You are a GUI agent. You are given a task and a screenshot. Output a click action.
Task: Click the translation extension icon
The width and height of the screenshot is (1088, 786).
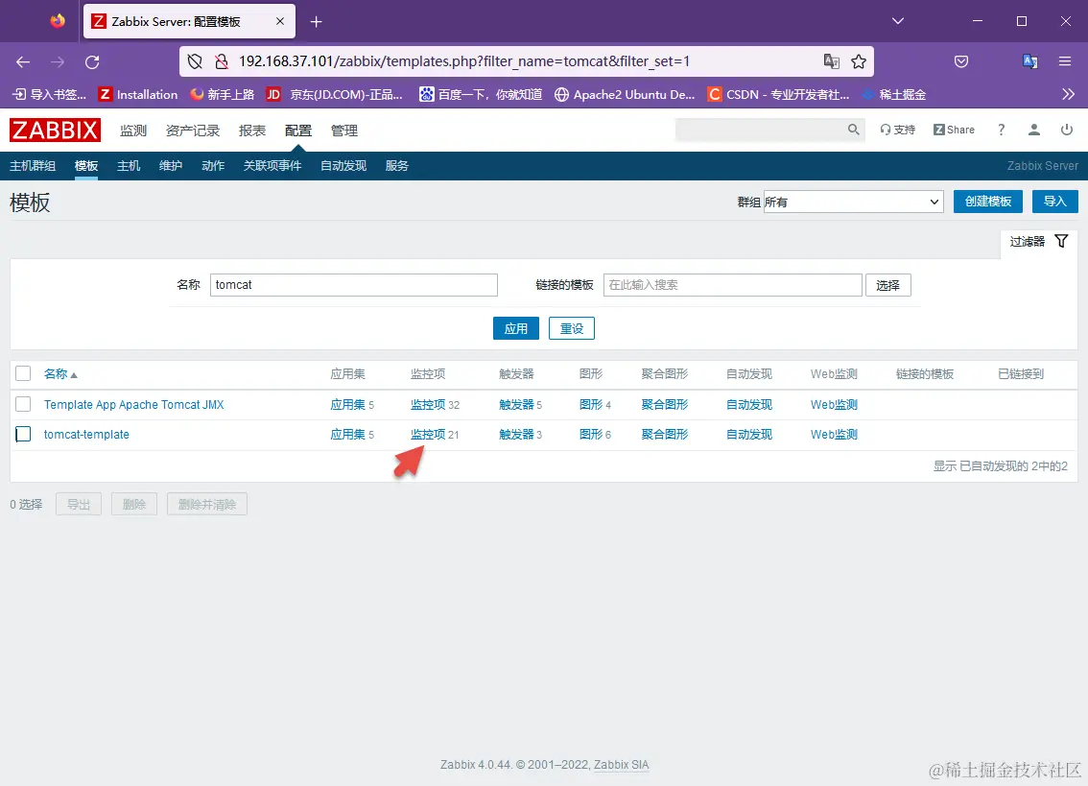pos(1030,61)
